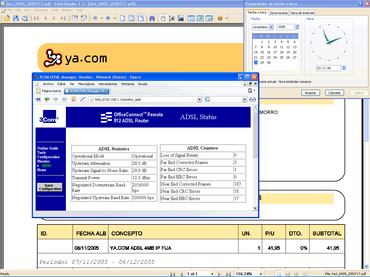Switch to Zona horaria tab
The width and height of the screenshot is (370, 277).
279,13
